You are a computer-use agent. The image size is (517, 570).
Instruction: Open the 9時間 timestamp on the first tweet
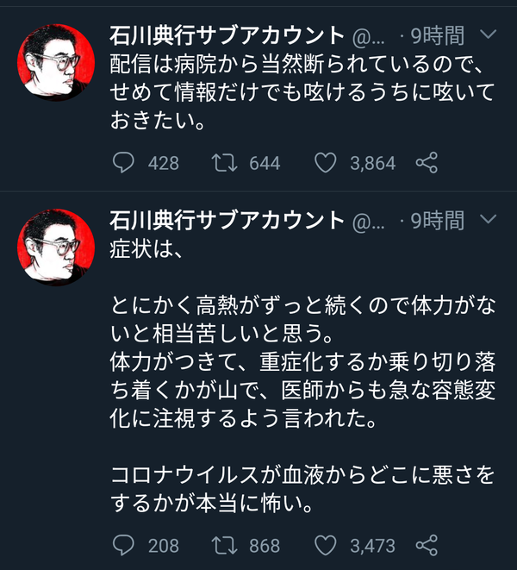(438, 35)
